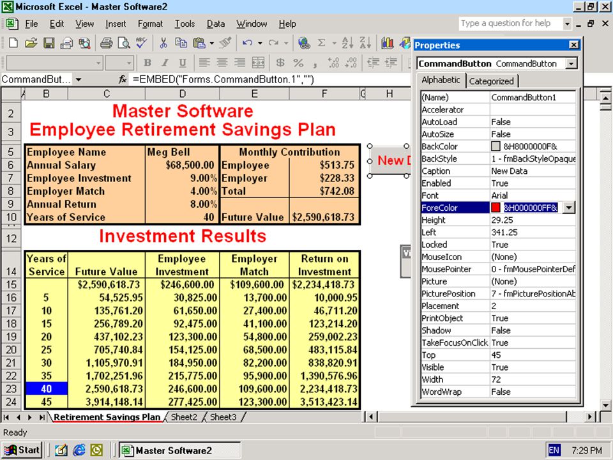Switch to the Sheet2 worksheet tab

pyautogui.click(x=184, y=417)
